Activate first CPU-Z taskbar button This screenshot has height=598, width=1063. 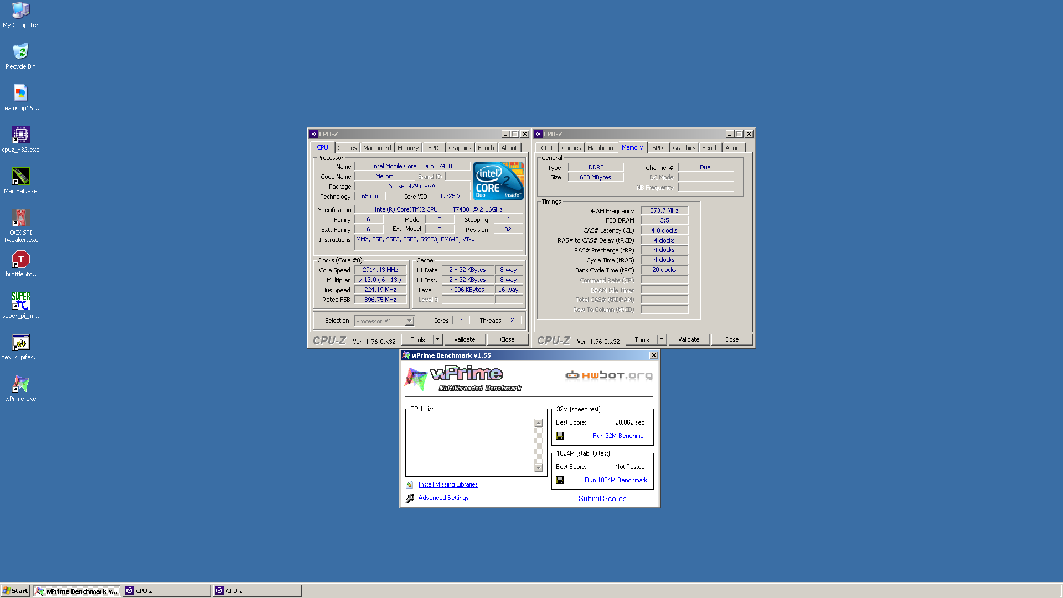pyautogui.click(x=167, y=591)
